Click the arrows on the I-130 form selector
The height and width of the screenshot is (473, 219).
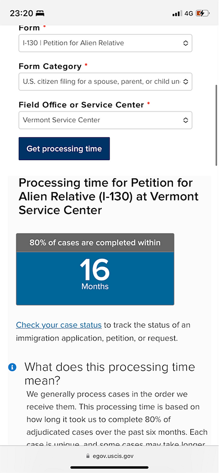(185, 43)
